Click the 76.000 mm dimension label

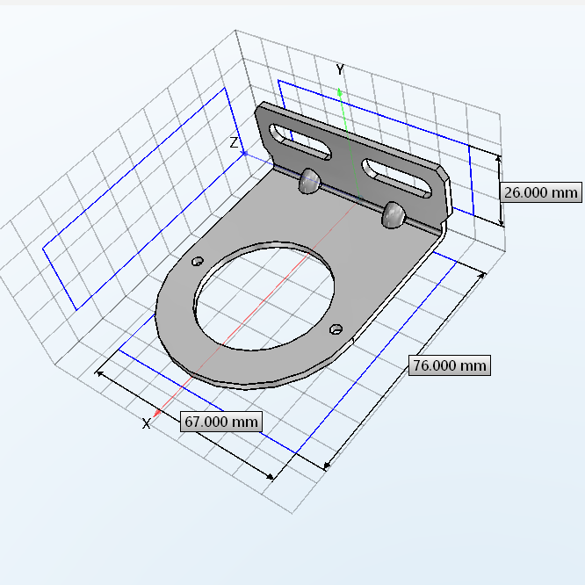click(x=450, y=365)
